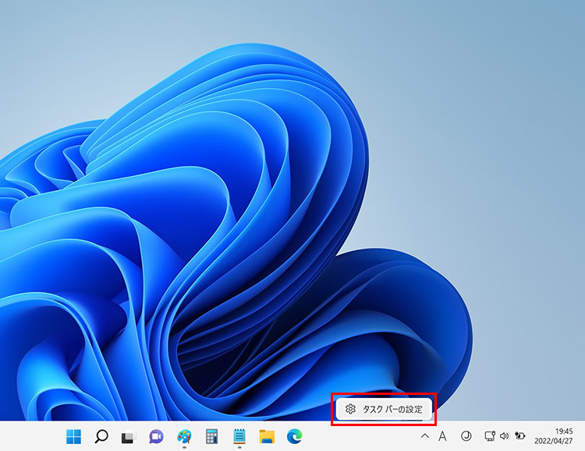Open File Explorer folder icon
The width and height of the screenshot is (585, 451).
tap(267, 436)
